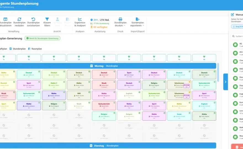Toggle orange status dot on first Schwimmen card

coord(189,82)
